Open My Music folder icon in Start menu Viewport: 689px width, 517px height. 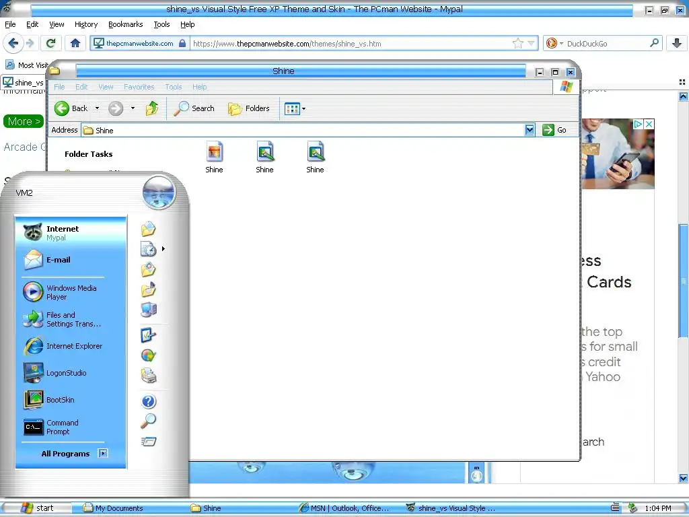tap(149, 289)
